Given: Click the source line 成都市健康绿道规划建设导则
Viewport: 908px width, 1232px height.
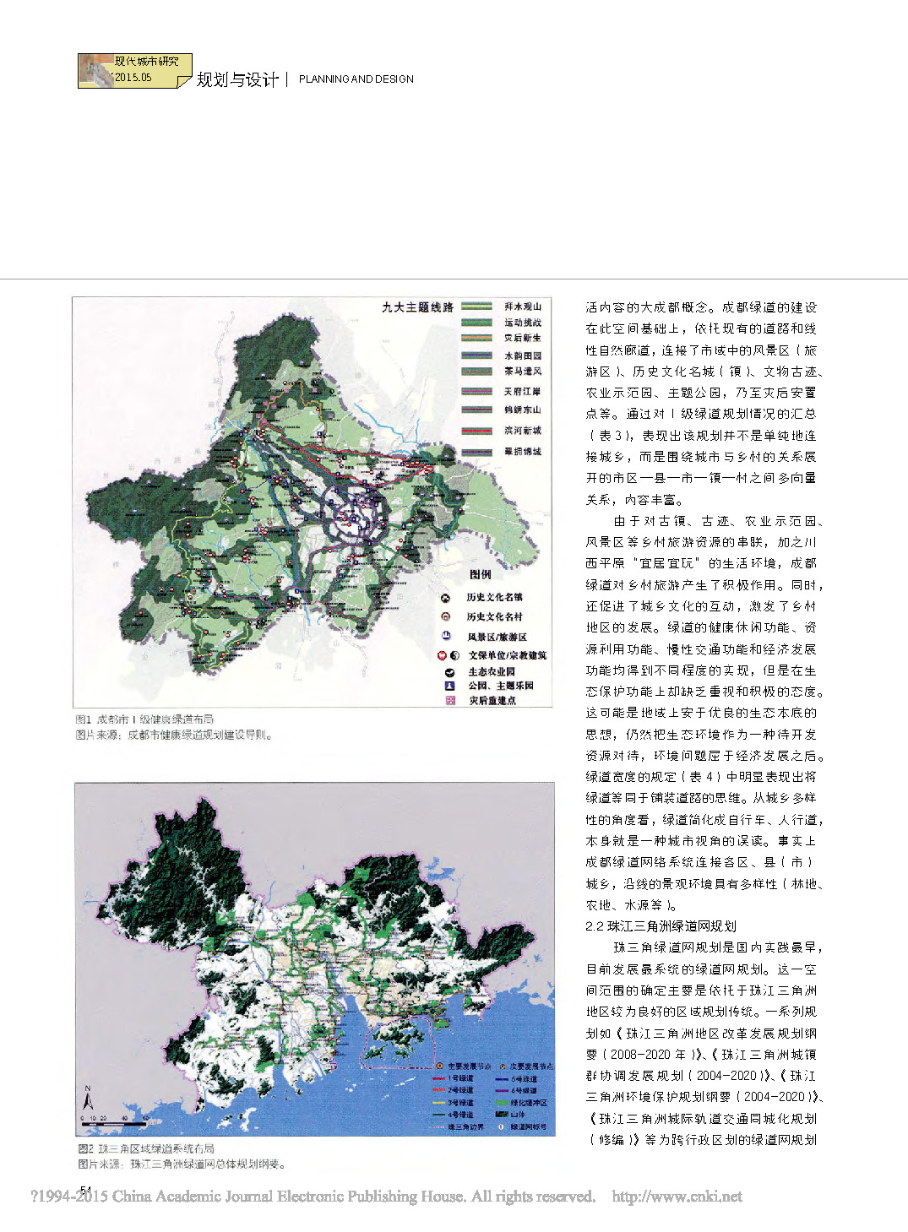Looking at the screenshot, I should pyautogui.click(x=174, y=735).
